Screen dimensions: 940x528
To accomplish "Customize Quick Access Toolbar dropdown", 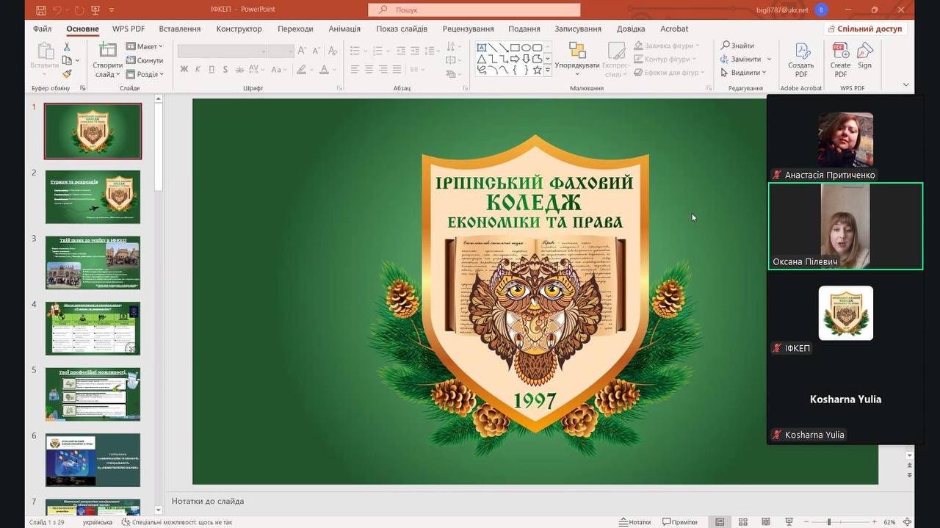I will [x=112, y=10].
